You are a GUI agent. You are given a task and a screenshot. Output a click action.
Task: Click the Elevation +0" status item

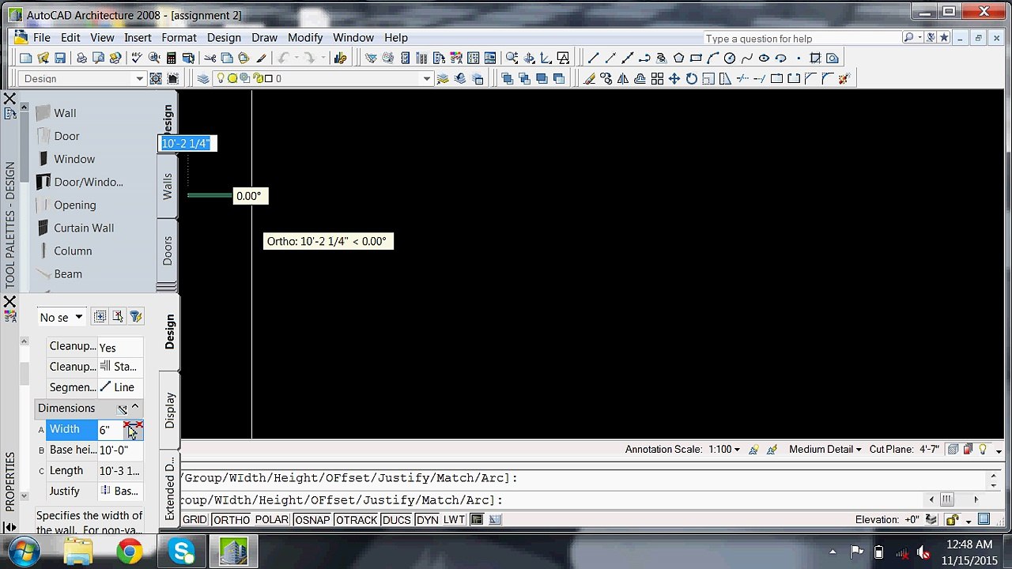(x=887, y=519)
